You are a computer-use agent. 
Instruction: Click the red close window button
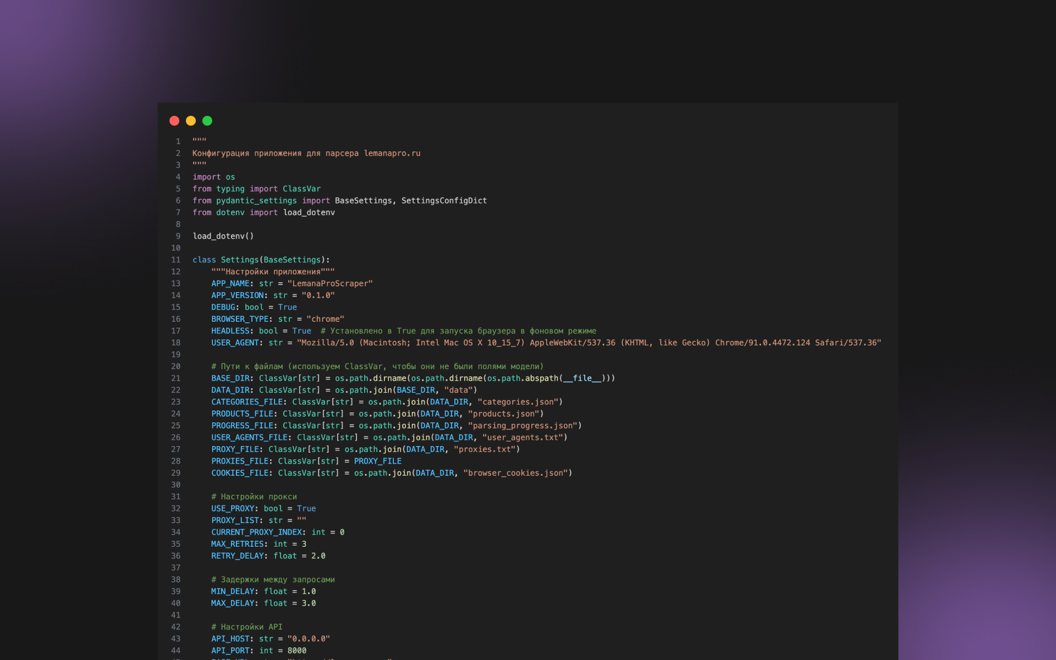click(174, 120)
